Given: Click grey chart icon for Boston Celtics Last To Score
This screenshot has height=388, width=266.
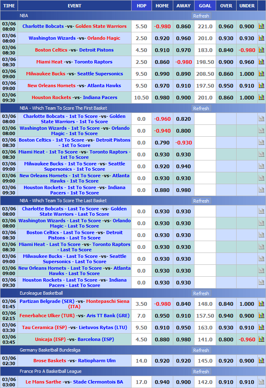Looking at the screenshot, I should pos(262,235).
